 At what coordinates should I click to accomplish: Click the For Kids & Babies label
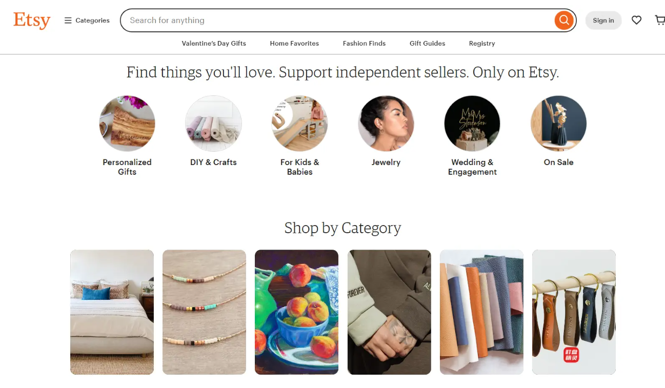tap(299, 167)
